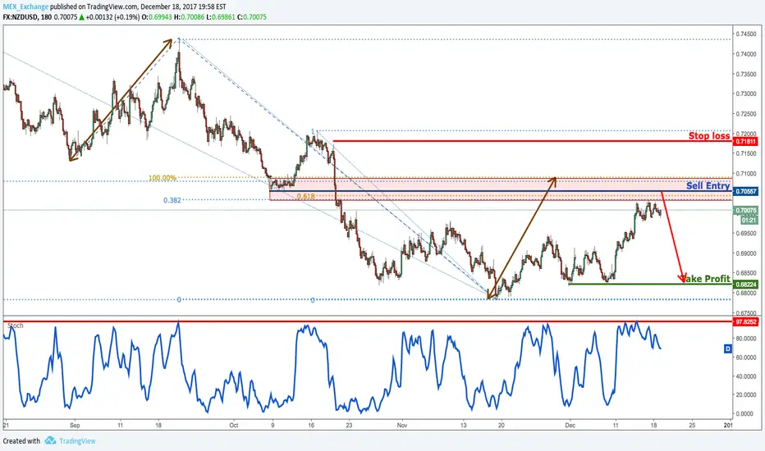
Task: Click the green 0.68224 take profit price tag
Action: (745, 285)
